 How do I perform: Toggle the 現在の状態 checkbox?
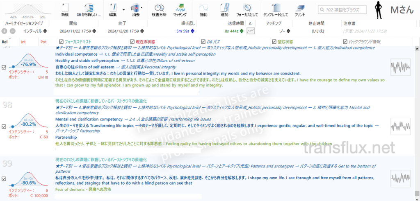(x=132, y=42)
